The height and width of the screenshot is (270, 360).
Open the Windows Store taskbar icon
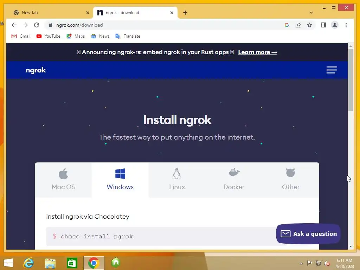[72, 263]
